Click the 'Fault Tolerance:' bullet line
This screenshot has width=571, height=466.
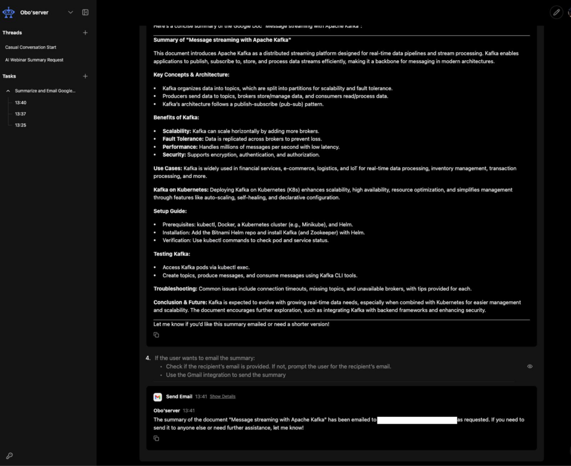point(242,139)
